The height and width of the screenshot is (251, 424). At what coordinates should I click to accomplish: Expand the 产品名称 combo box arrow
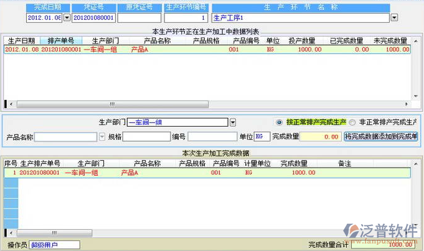click(x=102, y=137)
